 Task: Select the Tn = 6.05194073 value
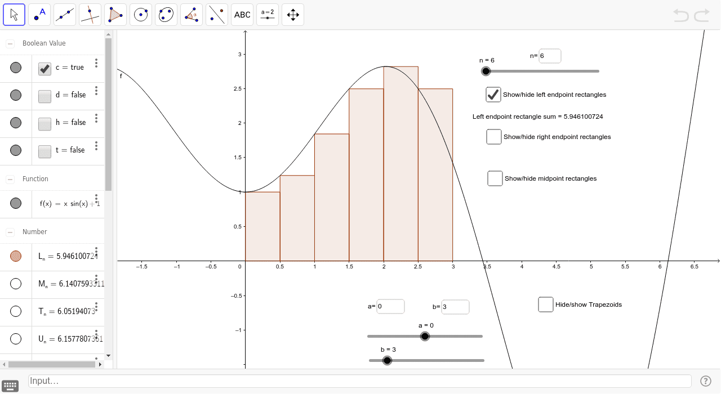pos(67,311)
